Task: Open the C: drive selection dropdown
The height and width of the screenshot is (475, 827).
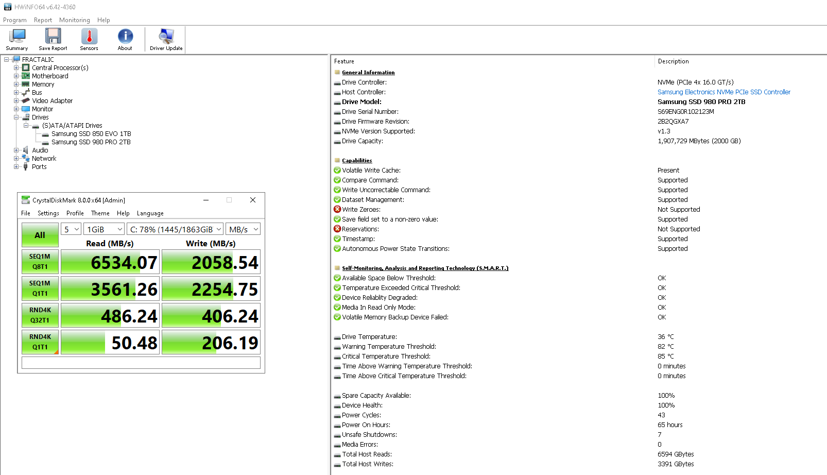Action: click(x=175, y=229)
